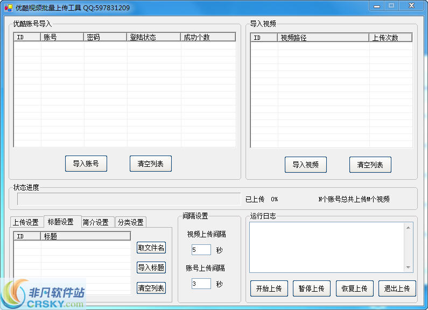
Task: Click the 取文件名 button
Action: [x=151, y=248]
